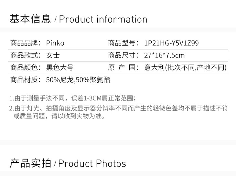The height and width of the screenshot is (176, 236).
Task: Click the Pinko brand name
Action: (x=55, y=43)
